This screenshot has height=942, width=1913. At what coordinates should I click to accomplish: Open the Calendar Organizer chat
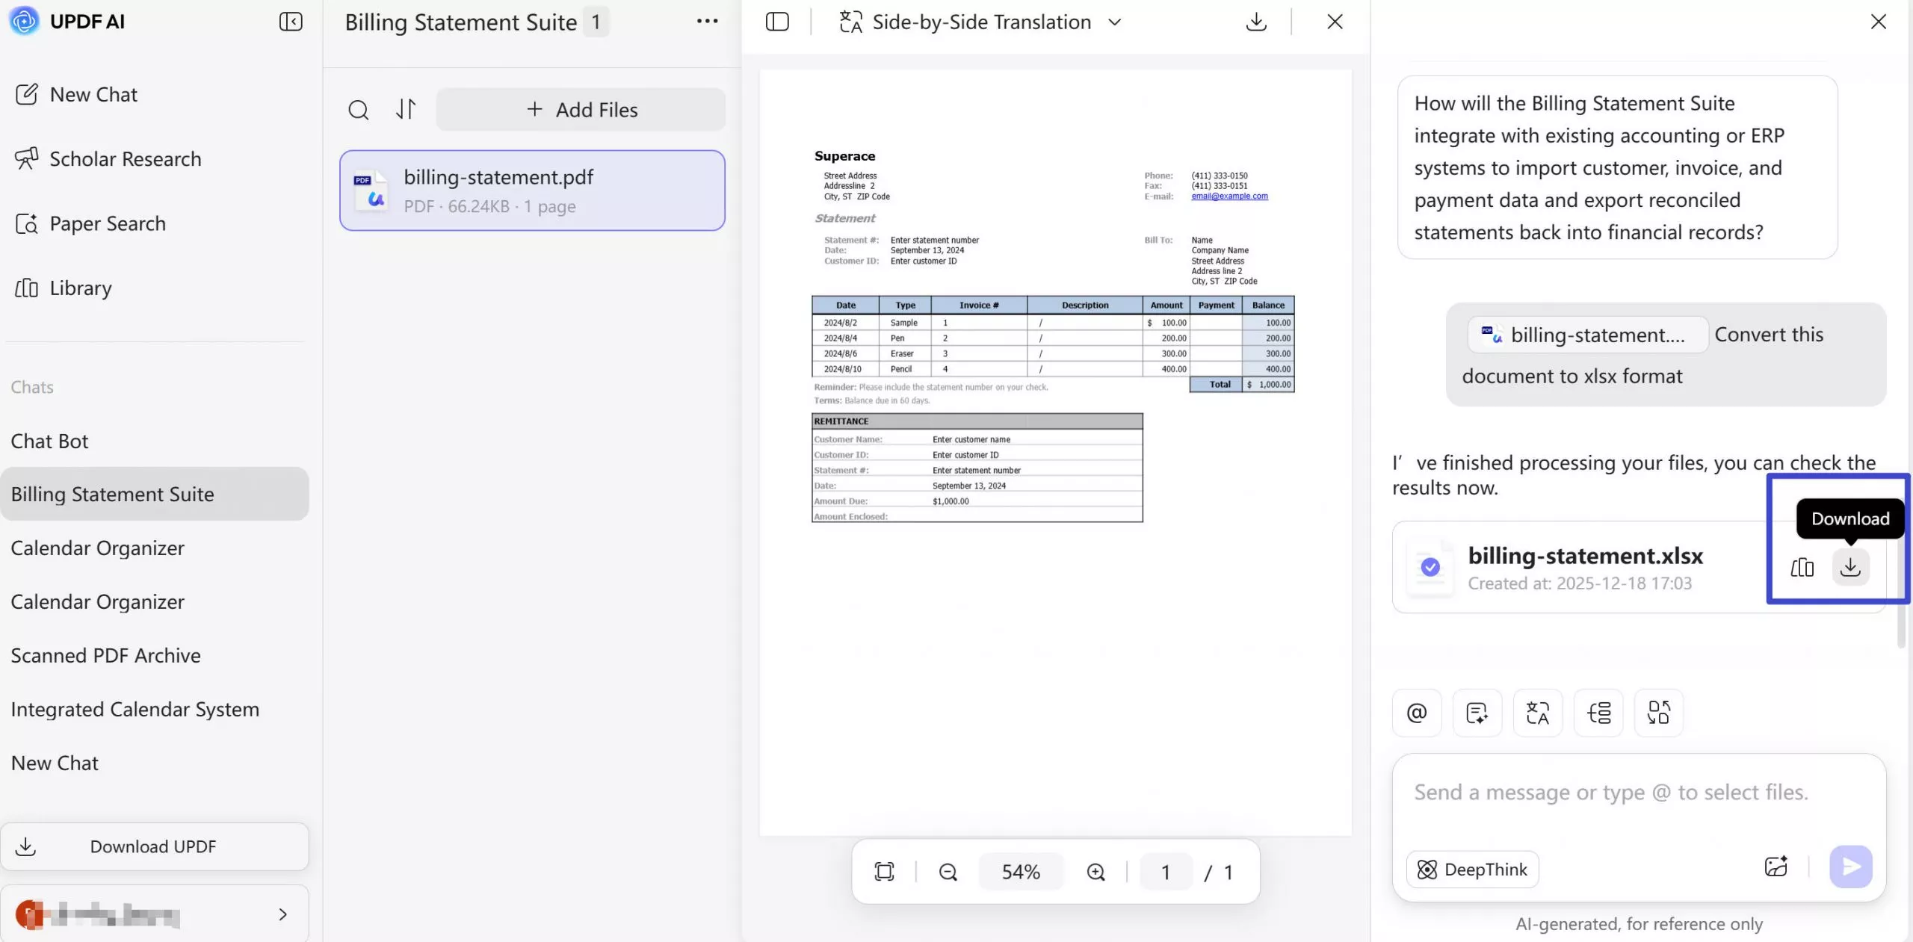tap(97, 548)
